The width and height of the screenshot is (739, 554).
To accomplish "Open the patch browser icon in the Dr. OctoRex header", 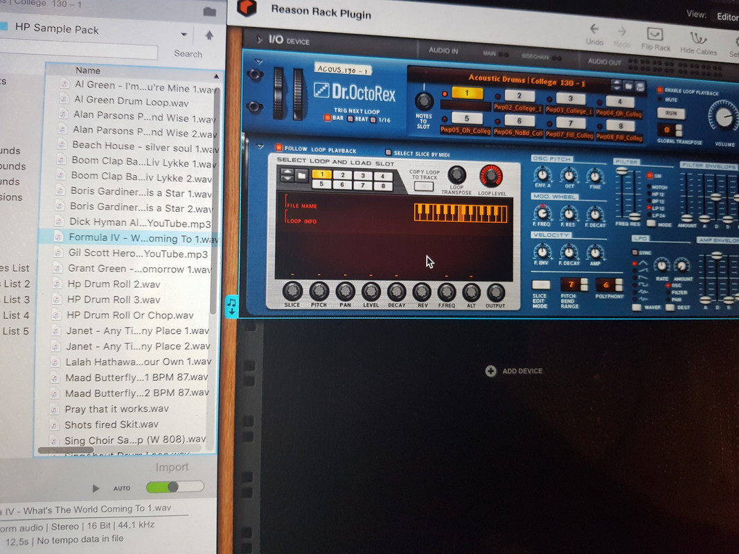I will click(628, 86).
